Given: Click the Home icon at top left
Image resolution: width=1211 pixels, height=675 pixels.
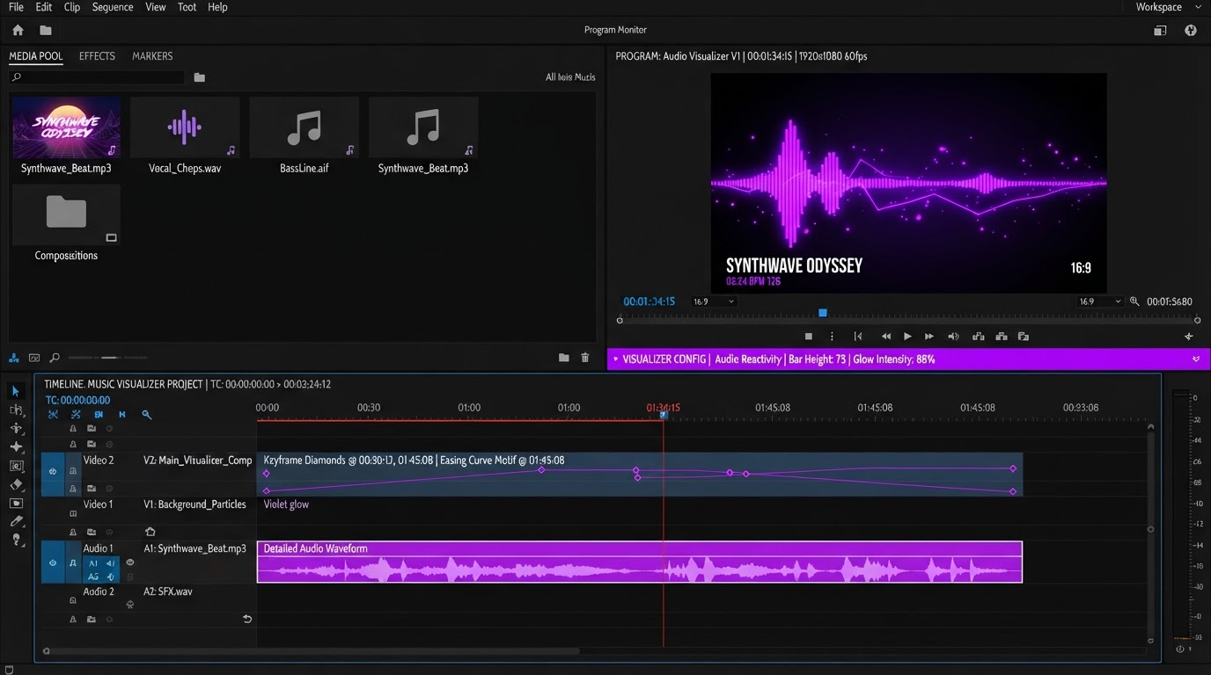Looking at the screenshot, I should 18,30.
